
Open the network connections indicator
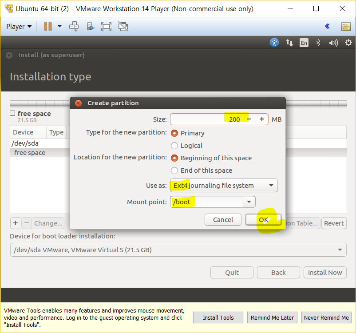pyautogui.click(x=289, y=43)
